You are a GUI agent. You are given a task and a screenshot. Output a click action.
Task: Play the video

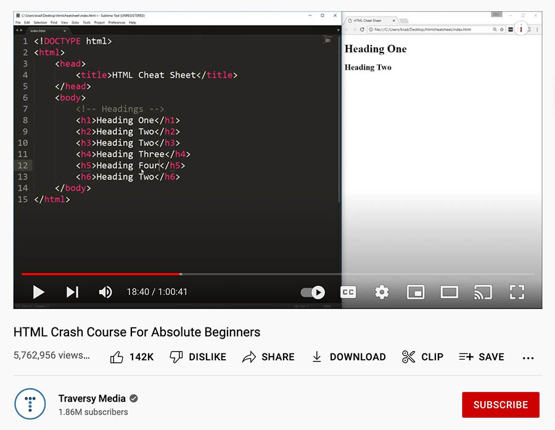click(38, 292)
